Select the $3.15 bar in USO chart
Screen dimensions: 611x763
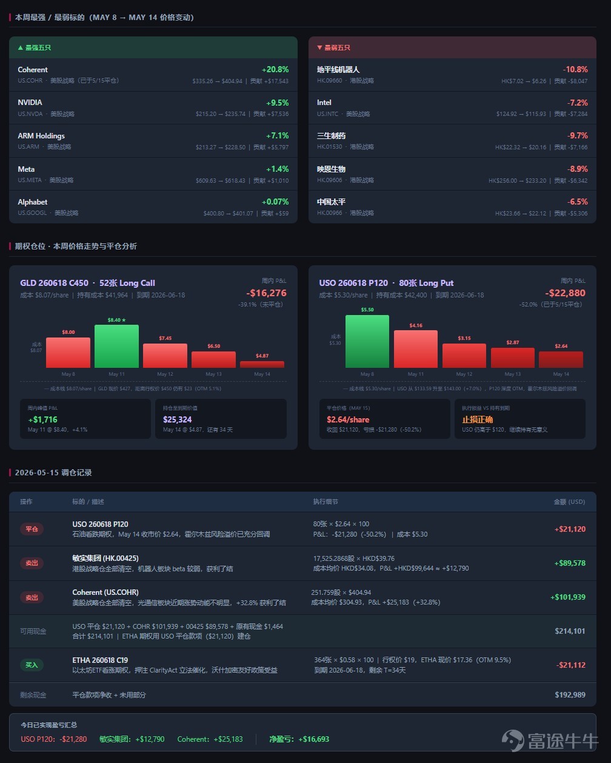point(464,356)
